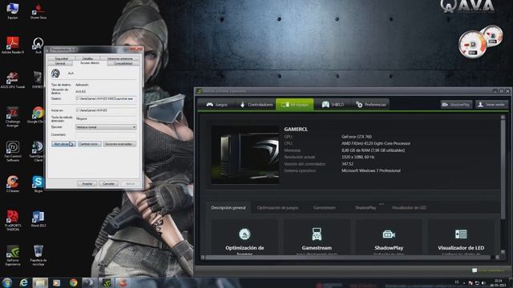
Task: Open the ASUS GPU Tweak desktop shortcut
Action: (13, 80)
